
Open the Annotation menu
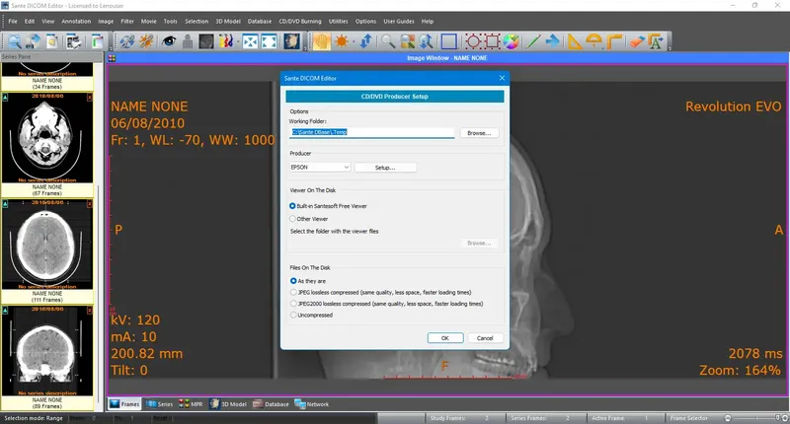76,21
